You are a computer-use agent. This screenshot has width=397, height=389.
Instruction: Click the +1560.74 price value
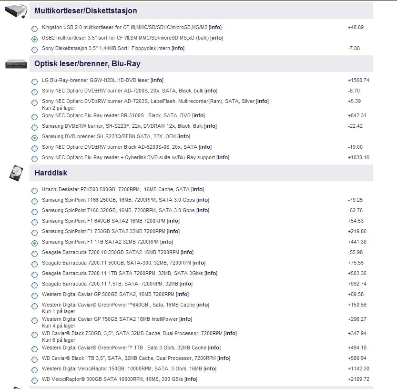click(358, 80)
